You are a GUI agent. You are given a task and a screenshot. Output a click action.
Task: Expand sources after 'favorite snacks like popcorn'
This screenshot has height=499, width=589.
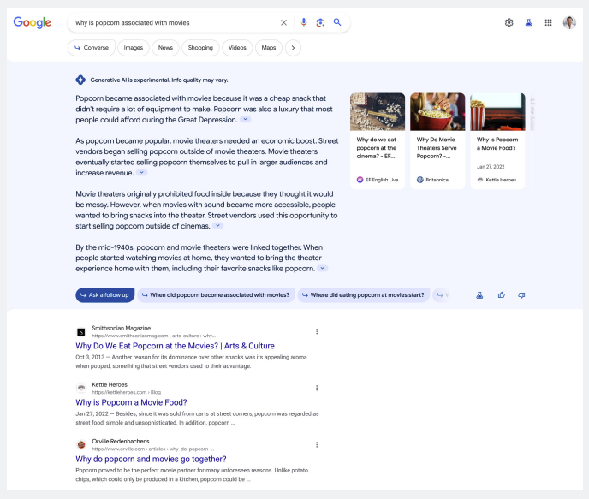pos(323,269)
